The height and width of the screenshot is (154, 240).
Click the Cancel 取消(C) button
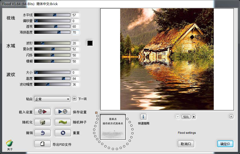186,144
